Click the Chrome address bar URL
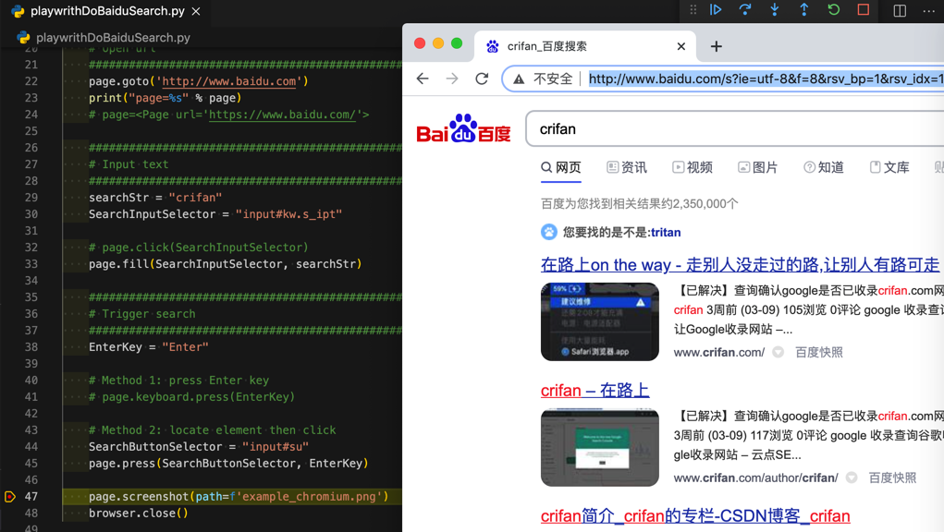The image size is (944, 532). coord(766,79)
